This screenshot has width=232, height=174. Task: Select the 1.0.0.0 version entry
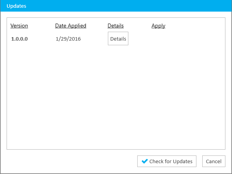pos(19,39)
